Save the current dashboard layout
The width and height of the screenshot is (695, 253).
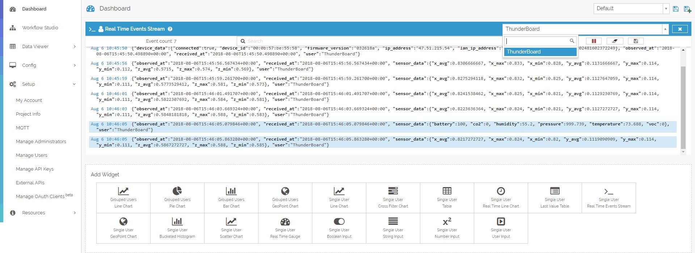click(x=675, y=9)
